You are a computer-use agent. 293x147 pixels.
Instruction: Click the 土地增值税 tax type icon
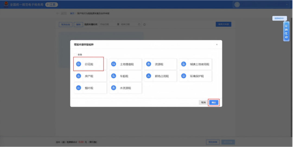click(x=114, y=64)
